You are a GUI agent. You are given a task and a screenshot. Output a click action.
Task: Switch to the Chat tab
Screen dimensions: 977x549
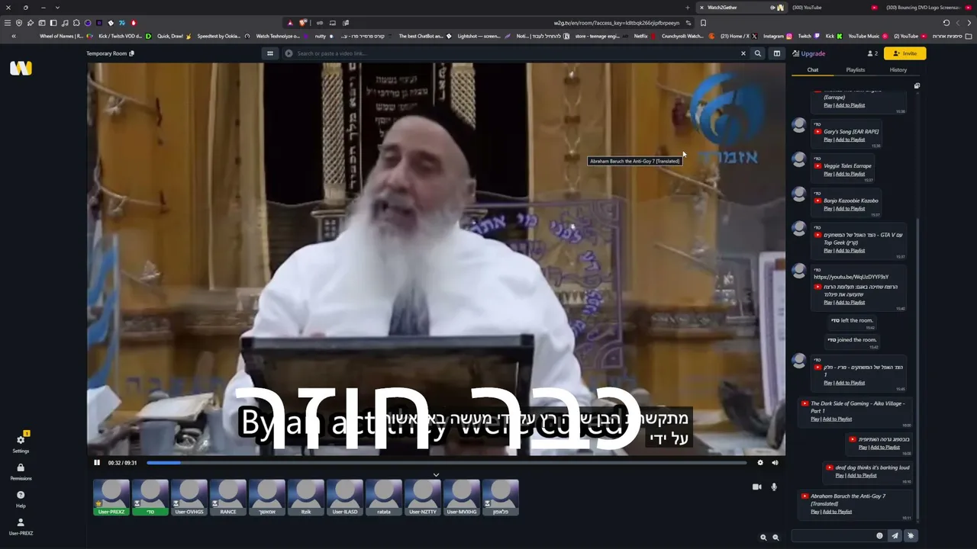tap(813, 70)
